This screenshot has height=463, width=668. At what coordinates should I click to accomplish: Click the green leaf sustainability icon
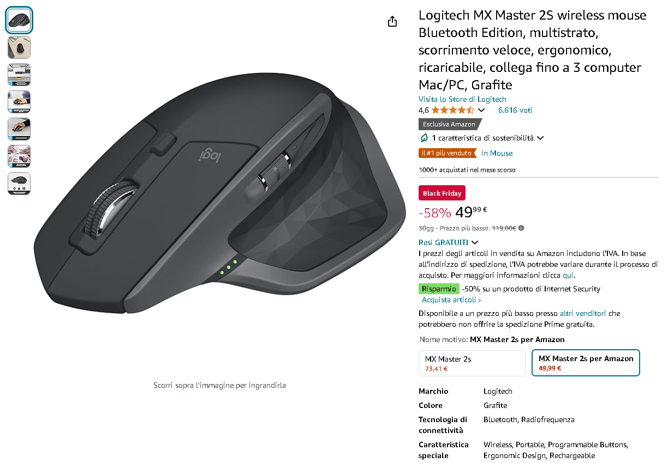pos(424,138)
